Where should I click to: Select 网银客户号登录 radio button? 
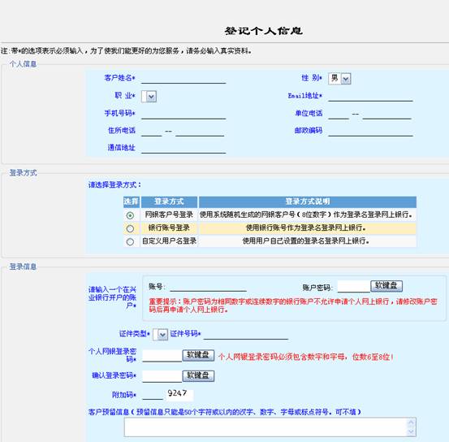tap(130, 215)
